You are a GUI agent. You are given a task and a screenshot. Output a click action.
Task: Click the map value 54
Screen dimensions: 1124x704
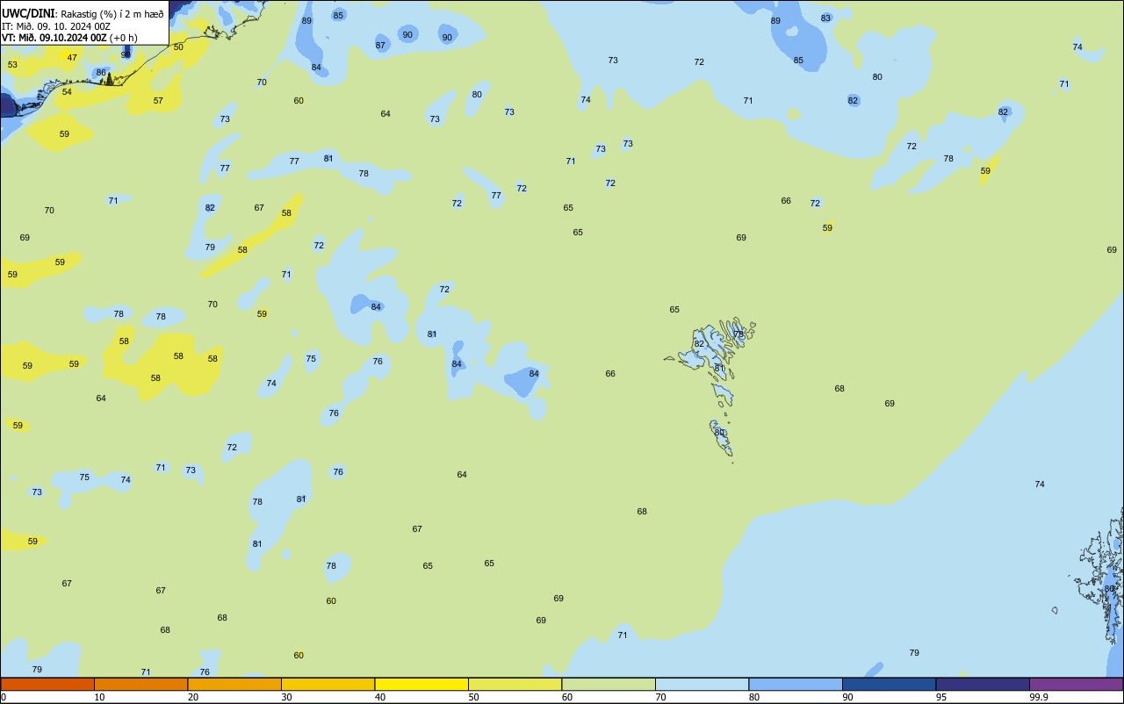pos(67,91)
